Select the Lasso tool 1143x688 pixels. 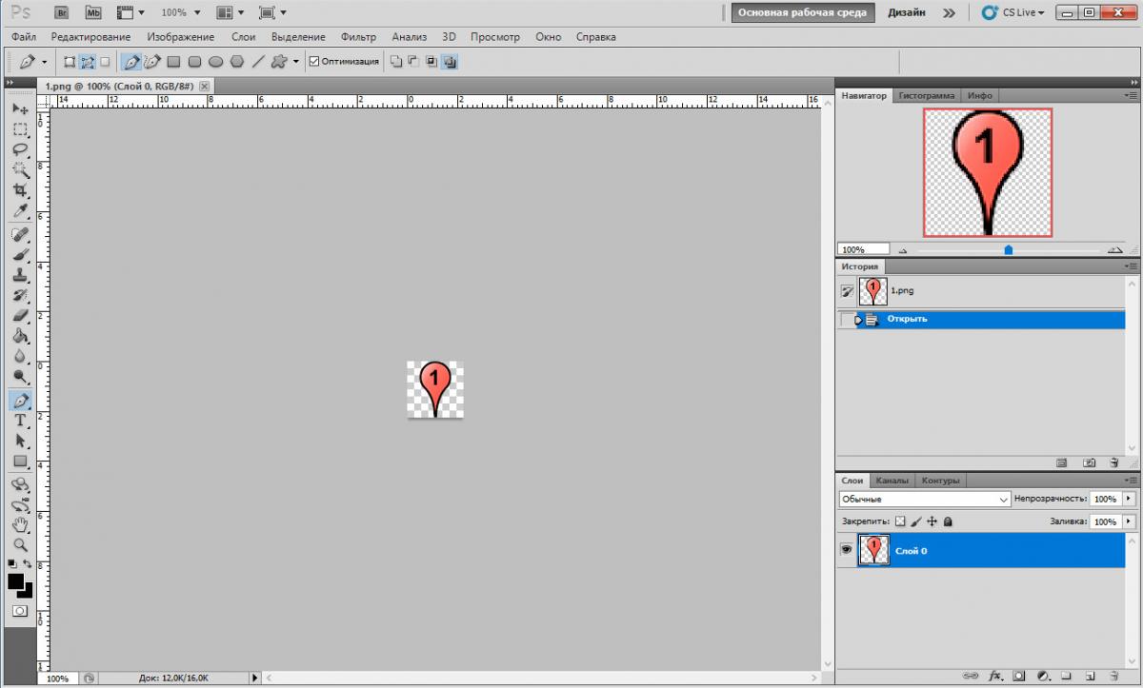click(19, 149)
